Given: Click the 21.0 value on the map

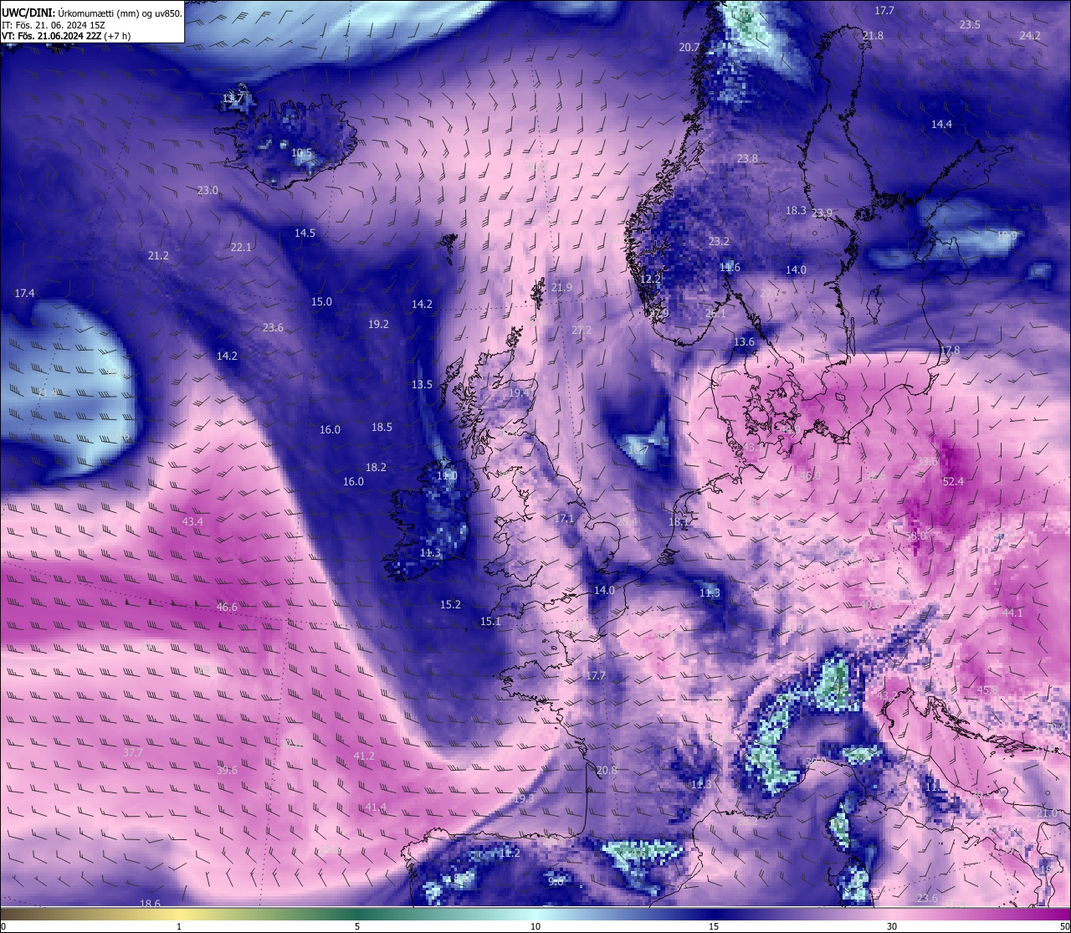Looking at the screenshot, I should (x=1047, y=813).
